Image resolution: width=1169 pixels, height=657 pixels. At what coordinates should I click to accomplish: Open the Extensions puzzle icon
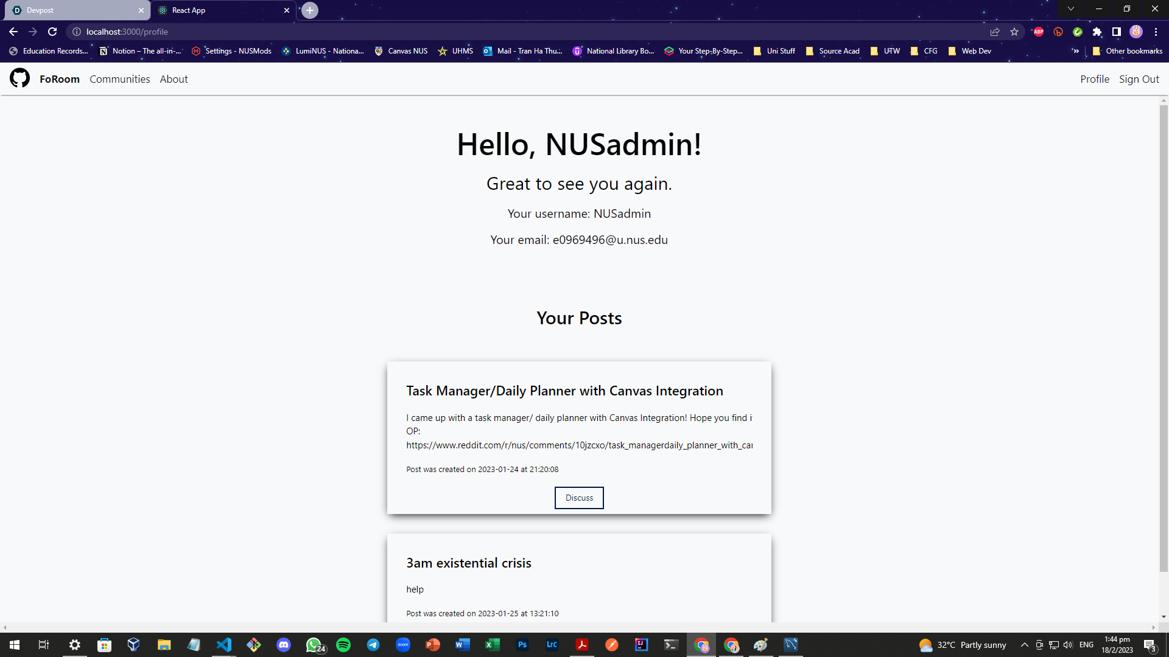point(1097,32)
